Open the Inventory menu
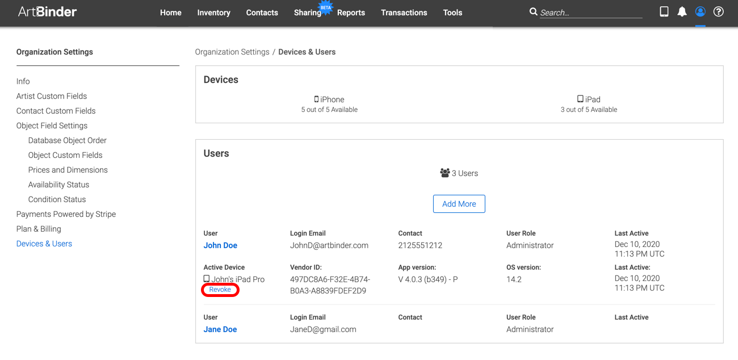 point(213,12)
